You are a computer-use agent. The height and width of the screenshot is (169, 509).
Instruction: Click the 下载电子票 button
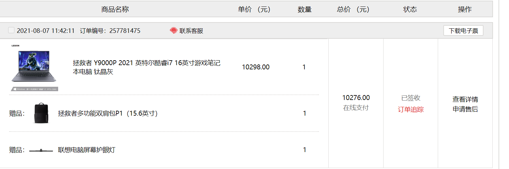[x=463, y=31]
